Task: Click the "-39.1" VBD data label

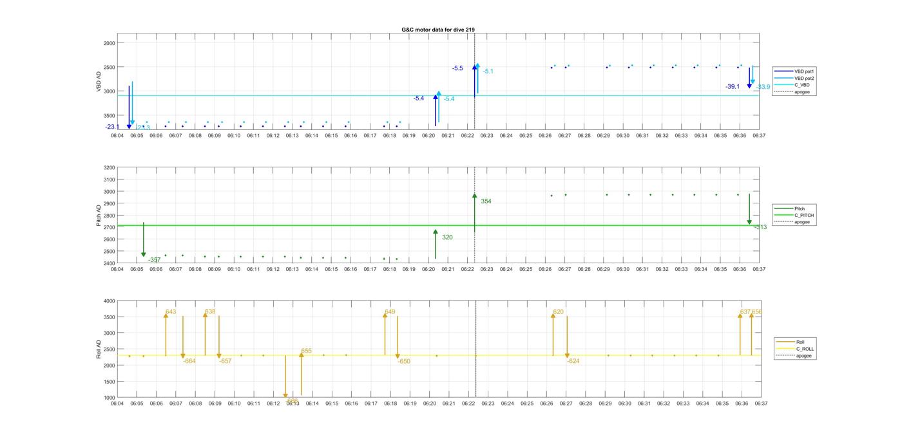Action: [x=733, y=86]
